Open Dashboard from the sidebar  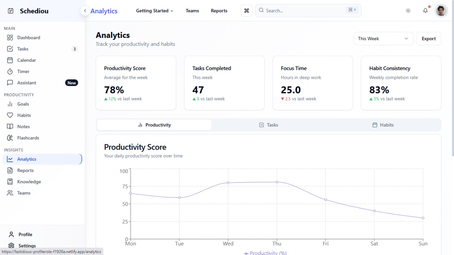pos(43,38)
